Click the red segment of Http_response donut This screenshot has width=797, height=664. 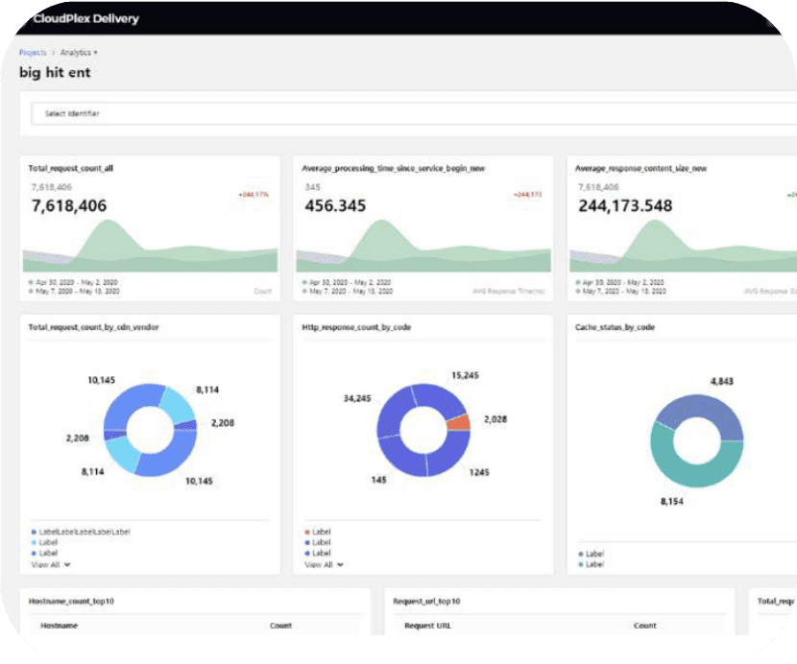[x=459, y=423]
